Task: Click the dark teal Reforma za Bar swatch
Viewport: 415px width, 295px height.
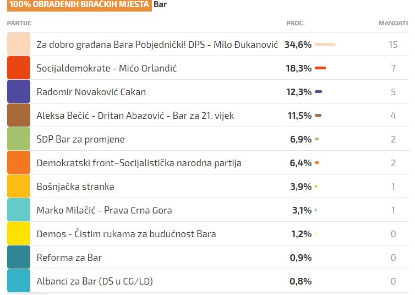Action: pos(19,257)
